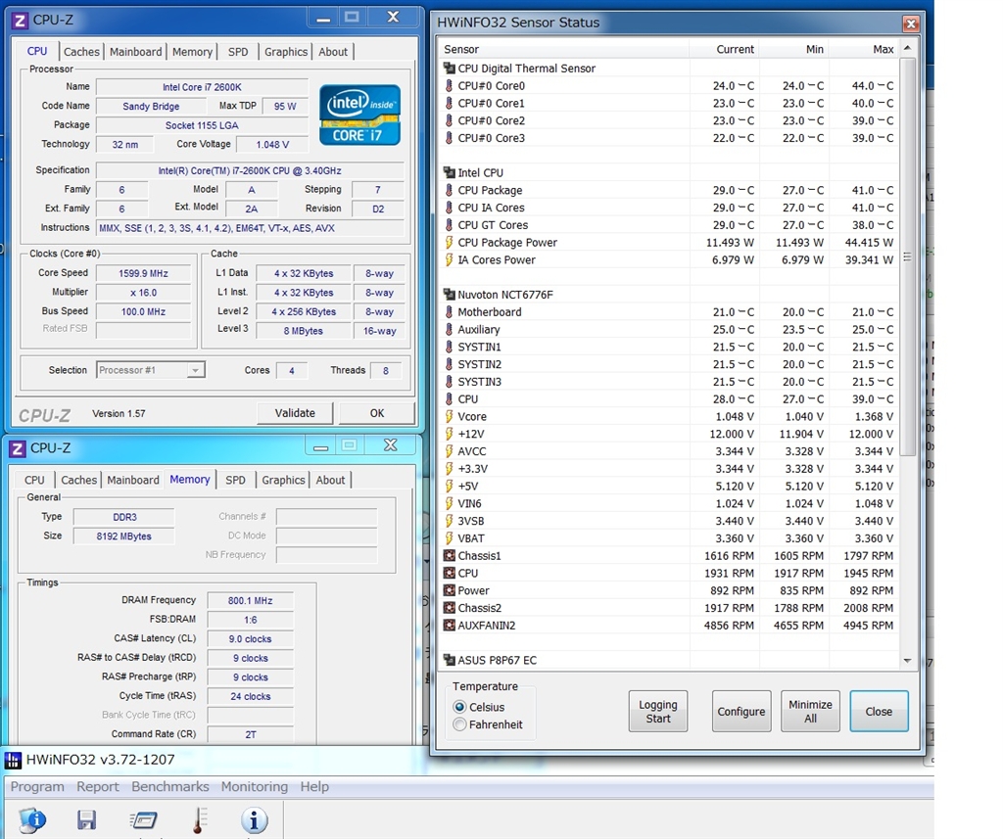
Task: Click the Configure button in Sensor Status
Action: (741, 712)
